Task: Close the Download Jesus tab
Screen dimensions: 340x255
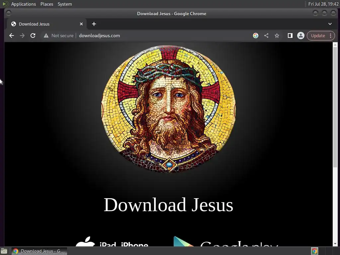Action: (81, 24)
